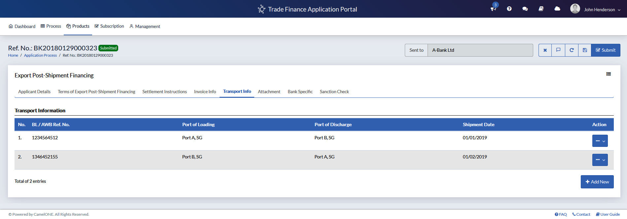Switch to the Invoice Info tab
Image resolution: width=627 pixels, height=219 pixels.
tap(205, 92)
